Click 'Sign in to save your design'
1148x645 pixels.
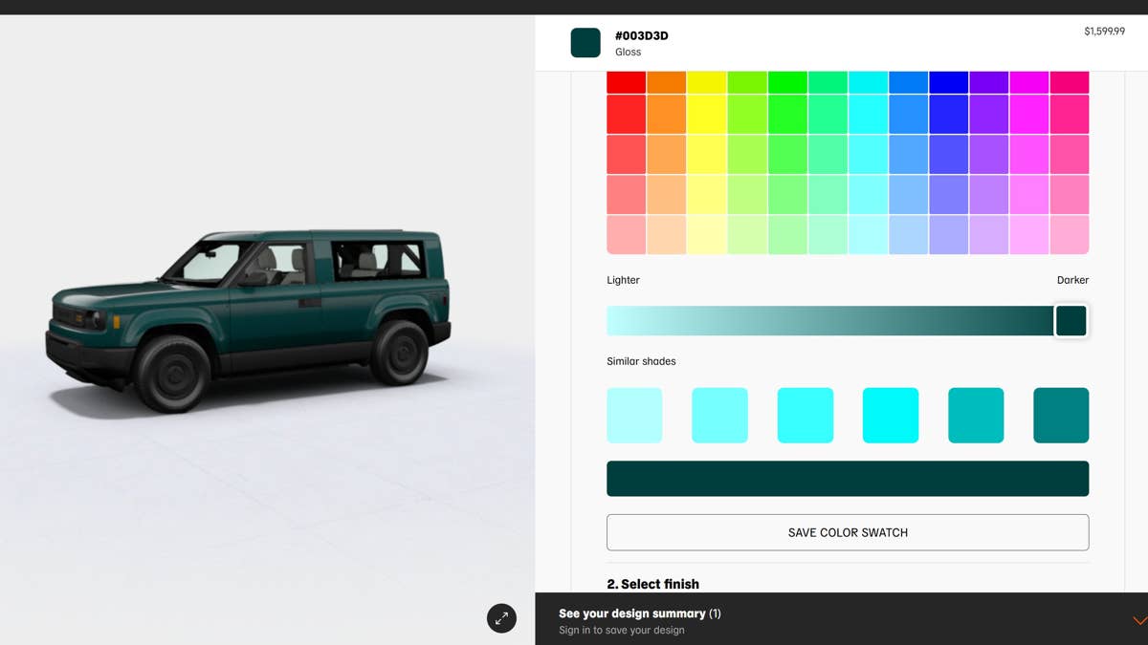pos(622,631)
